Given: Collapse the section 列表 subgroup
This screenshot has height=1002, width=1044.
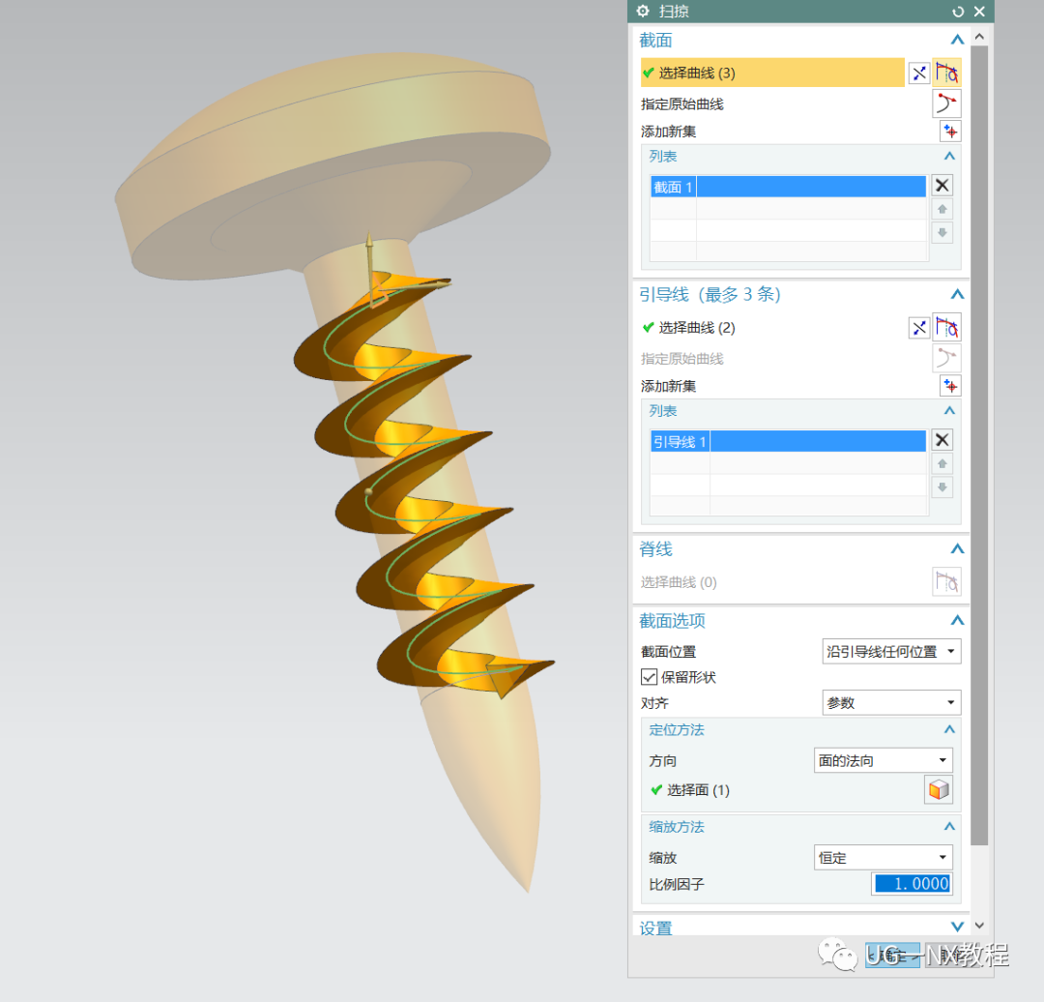Looking at the screenshot, I should tap(949, 156).
